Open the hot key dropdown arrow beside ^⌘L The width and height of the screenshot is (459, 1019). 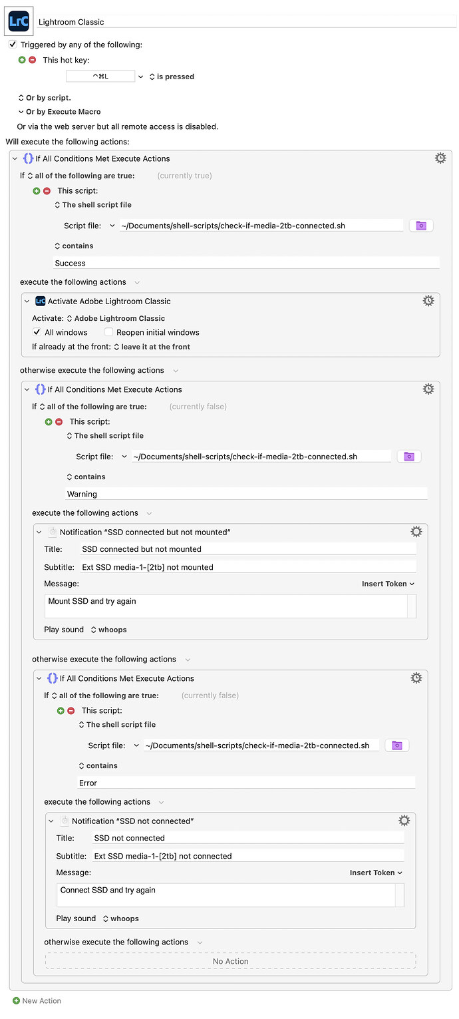[140, 77]
